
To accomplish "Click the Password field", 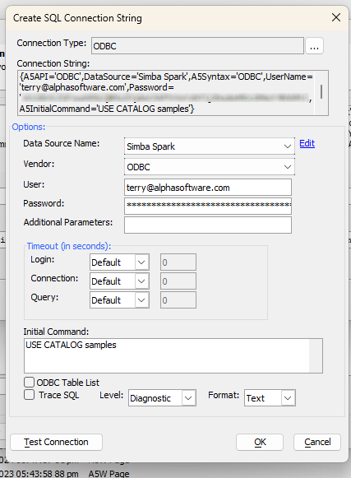I will coord(208,206).
